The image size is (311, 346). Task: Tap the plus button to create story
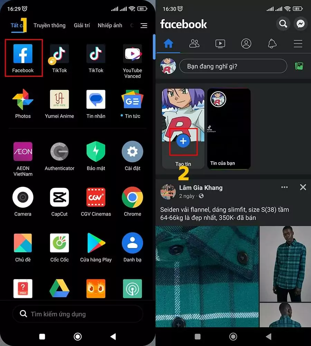pos(183,141)
